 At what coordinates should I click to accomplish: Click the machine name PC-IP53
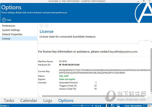pyautogui.click(x=63, y=61)
